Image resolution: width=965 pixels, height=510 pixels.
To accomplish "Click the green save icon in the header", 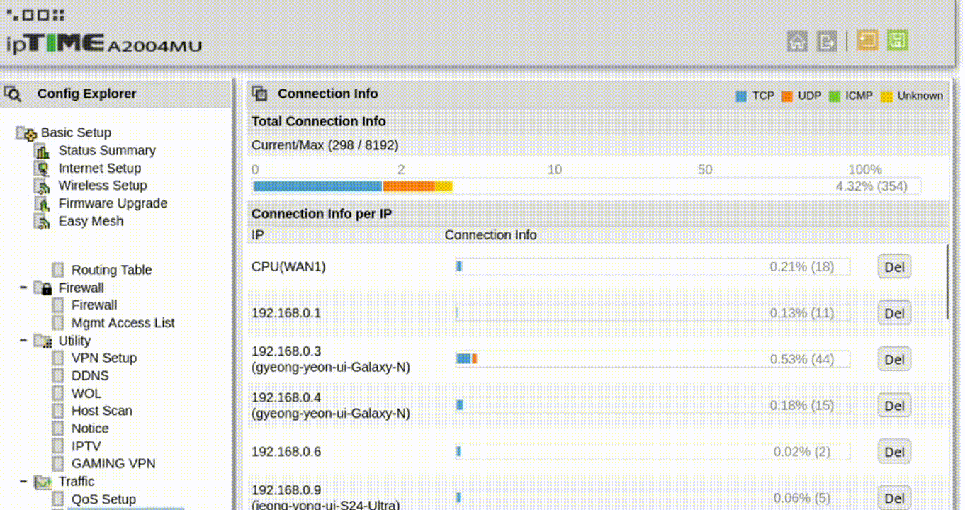I will [x=897, y=40].
